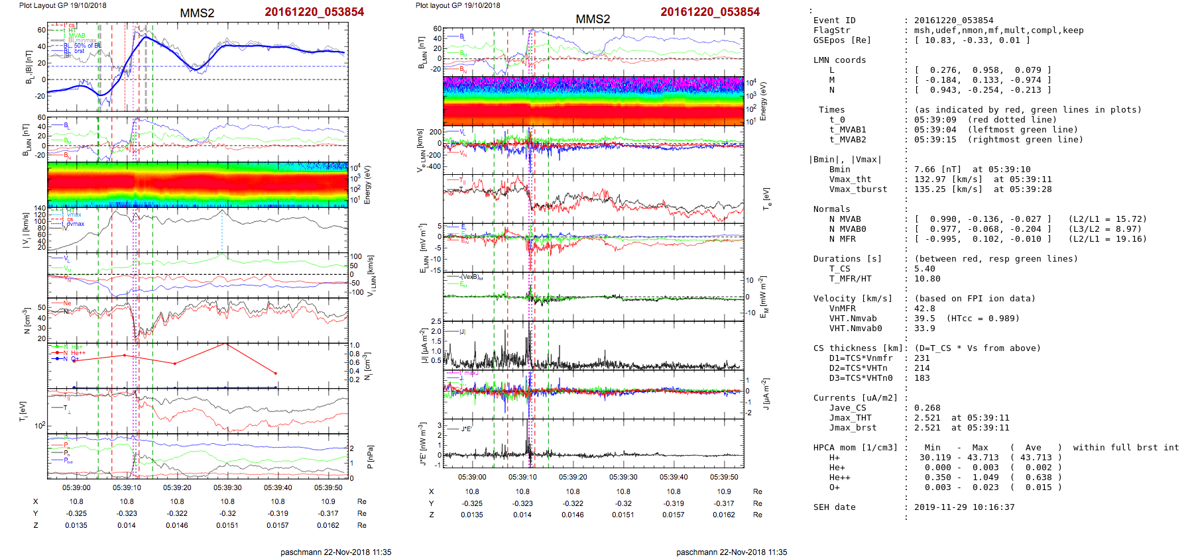The height and width of the screenshot is (557, 1196).
Task: Click the 'Velocity [km/s]' heading
Action: pyautogui.click(x=853, y=299)
